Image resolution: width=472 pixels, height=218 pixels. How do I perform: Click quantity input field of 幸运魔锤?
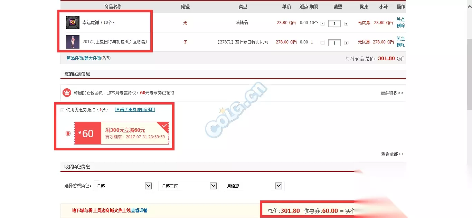click(x=334, y=24)
